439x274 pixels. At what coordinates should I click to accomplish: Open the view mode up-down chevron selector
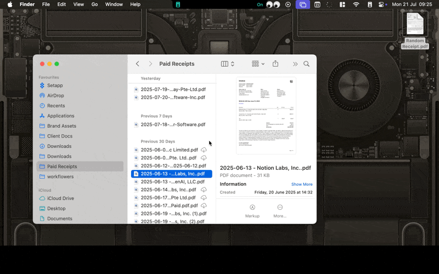coord(232,64)
